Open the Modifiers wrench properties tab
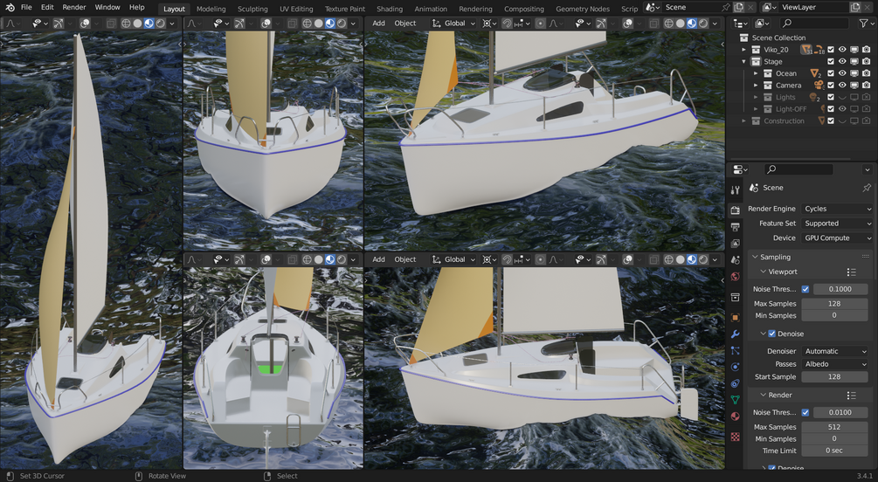The image size is (878, 482). pos(736,334)
